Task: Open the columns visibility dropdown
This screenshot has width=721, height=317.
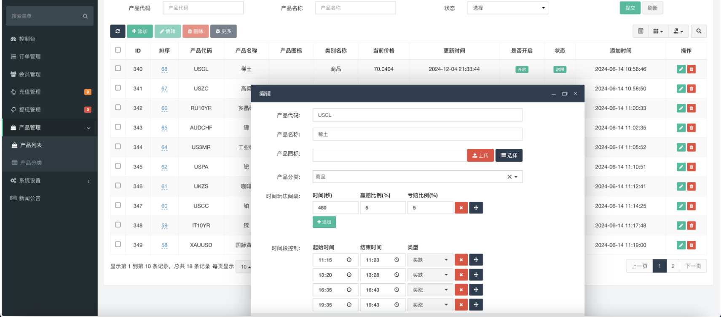Action: tap(658, 31)
